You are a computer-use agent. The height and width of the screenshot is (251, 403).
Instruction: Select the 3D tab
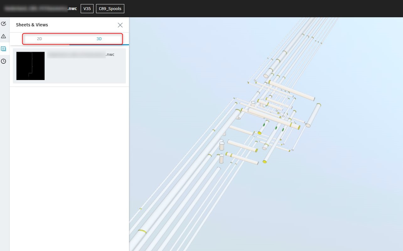[99, 39]
